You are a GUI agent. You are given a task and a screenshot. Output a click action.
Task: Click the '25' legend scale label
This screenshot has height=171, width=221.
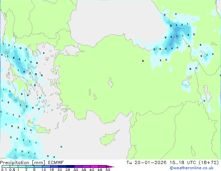coord(68,170)
